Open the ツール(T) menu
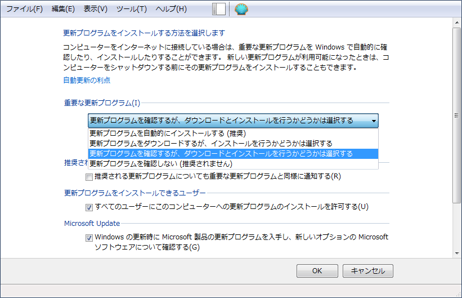Image resolution: width=462 pixels, height=298 pixels. coord(132,9)
